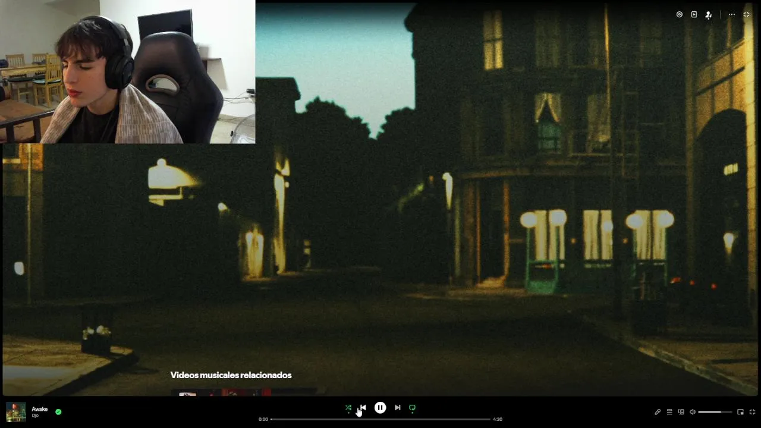761x428 pixels.
Task: Open the more options three-dot menu
Action: pyautogui.click(x=732, y=14)
